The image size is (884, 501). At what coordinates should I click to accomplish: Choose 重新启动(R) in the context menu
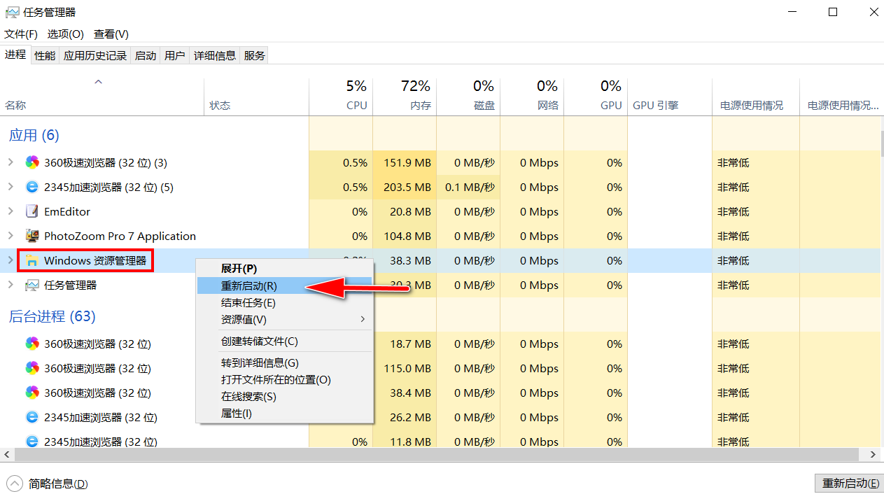[285, 285]
